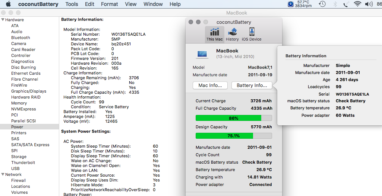This screenshot has width=382, height=196.
Task: Click the 75.1% design capacity bar
Action: pyautogui.click(x=234, y=136)
